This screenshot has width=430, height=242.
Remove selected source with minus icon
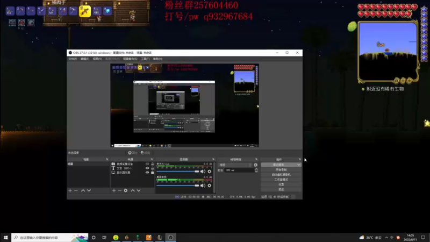click(x=119, y=190)
